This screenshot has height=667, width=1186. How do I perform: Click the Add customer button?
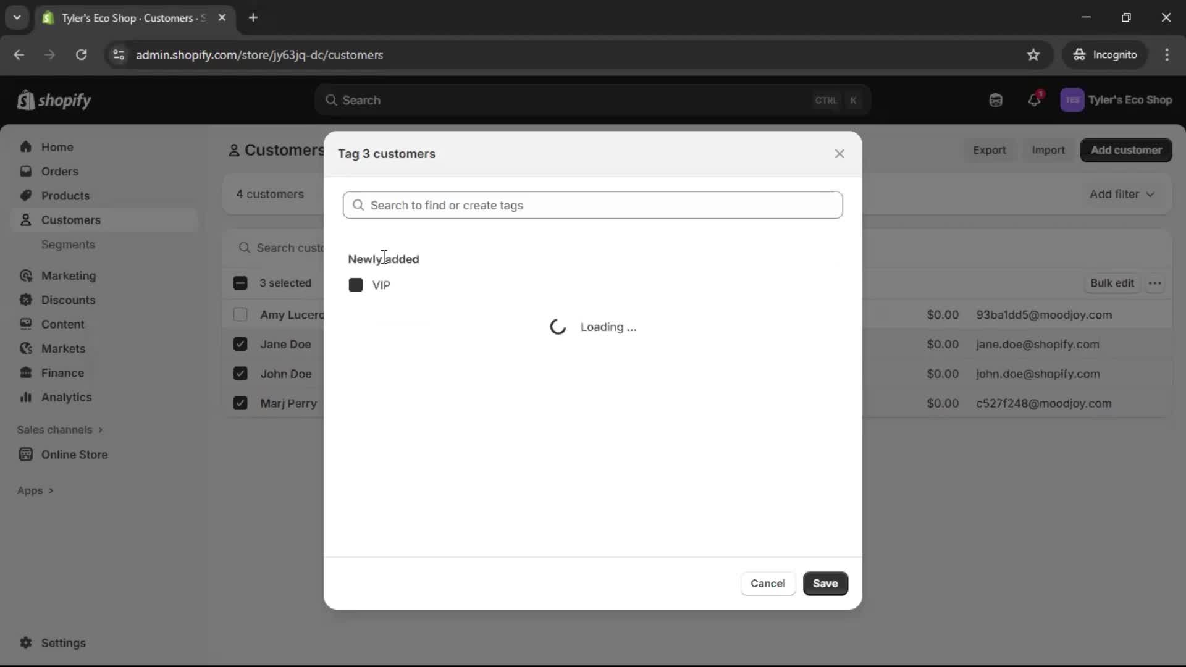1126,150
